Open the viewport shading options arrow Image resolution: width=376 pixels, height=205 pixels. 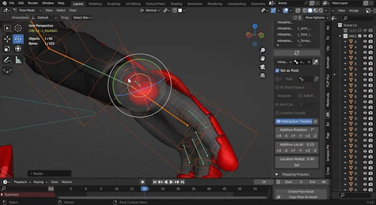[326, 11]
